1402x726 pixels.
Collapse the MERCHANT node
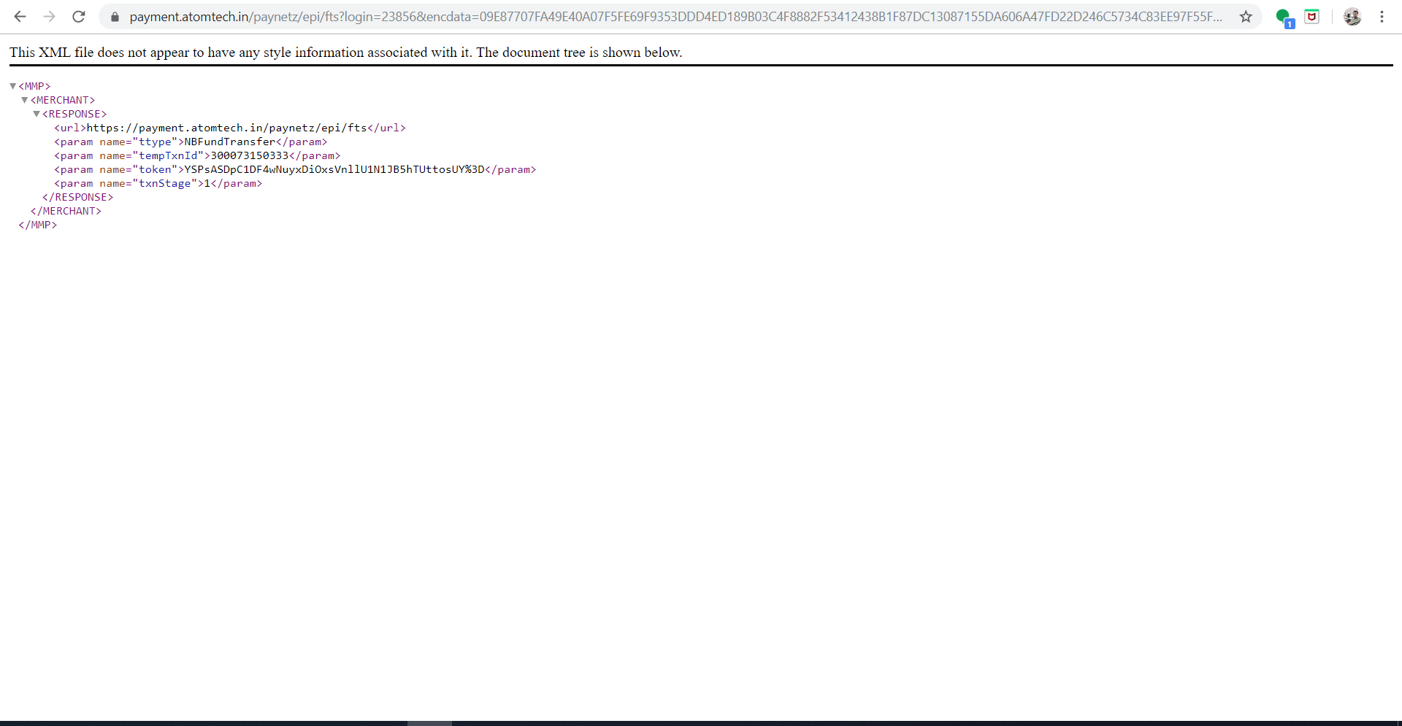(25, 100)
